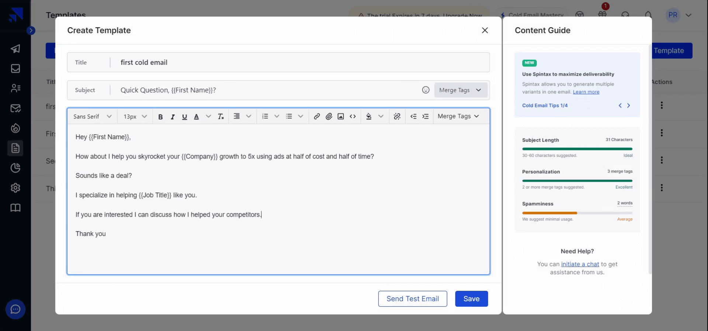Click the paperclip attachment icon
The image size is (708, 331).
329,116
